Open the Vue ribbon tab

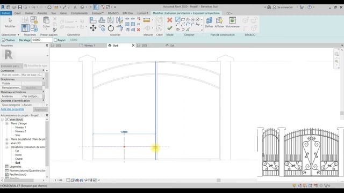pos(54,13)
